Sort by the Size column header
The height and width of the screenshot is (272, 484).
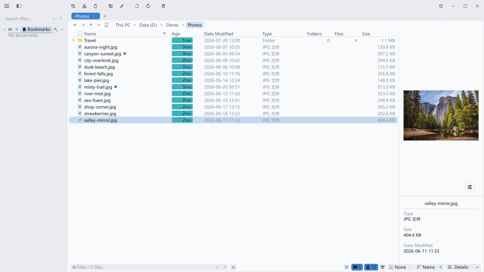[x=366, y=34]
